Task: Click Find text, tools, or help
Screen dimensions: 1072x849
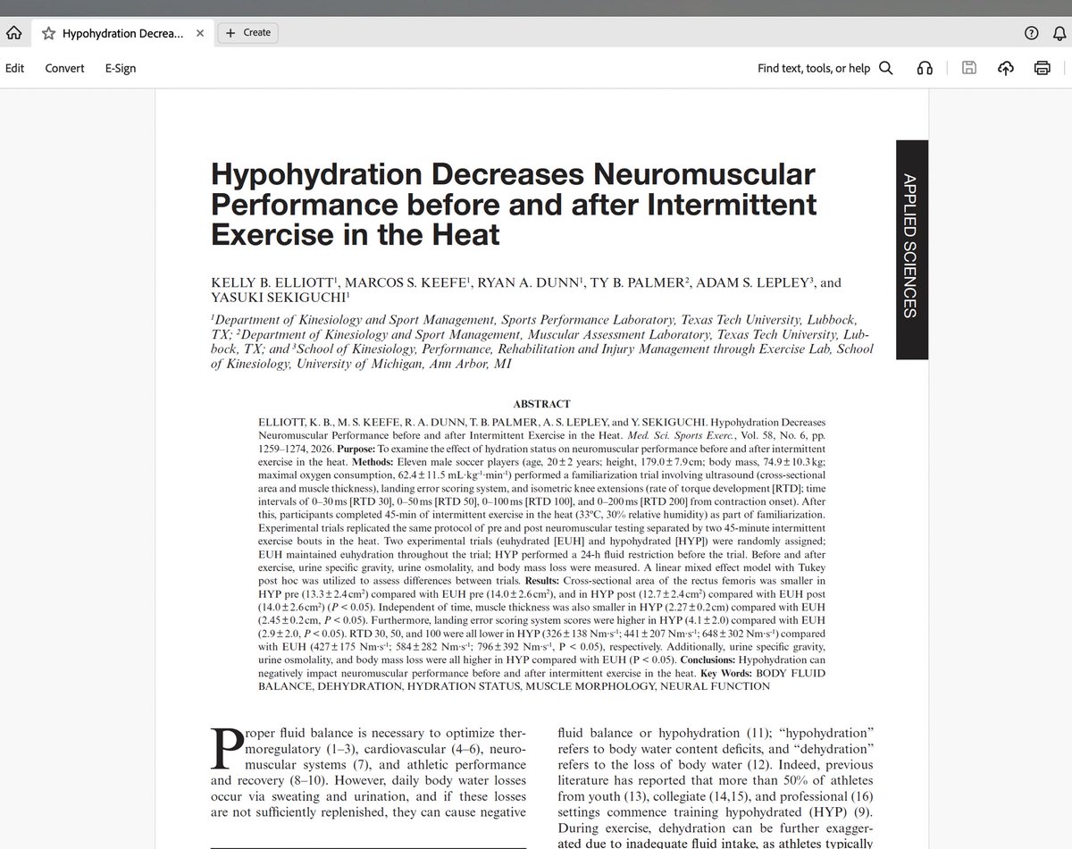Action: [814, 68]
